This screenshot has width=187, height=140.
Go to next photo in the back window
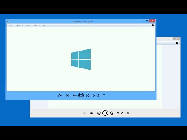[x=112, y=113]
